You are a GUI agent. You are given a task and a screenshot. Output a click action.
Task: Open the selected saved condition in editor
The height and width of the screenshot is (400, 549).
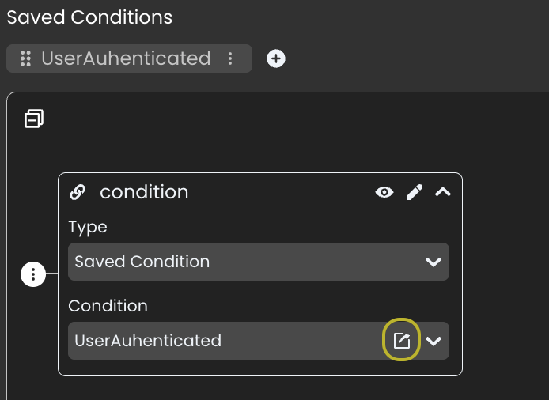[402, 341]
